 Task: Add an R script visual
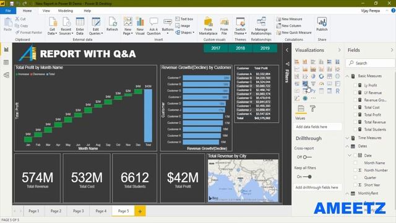pyautogui.click(x=337, y=91)
